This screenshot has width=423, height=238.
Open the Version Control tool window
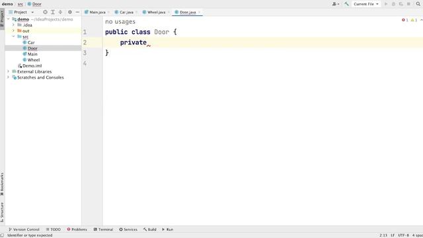[24, 229]
